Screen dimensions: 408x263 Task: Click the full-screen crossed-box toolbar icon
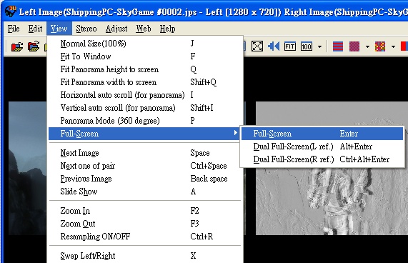257,46
